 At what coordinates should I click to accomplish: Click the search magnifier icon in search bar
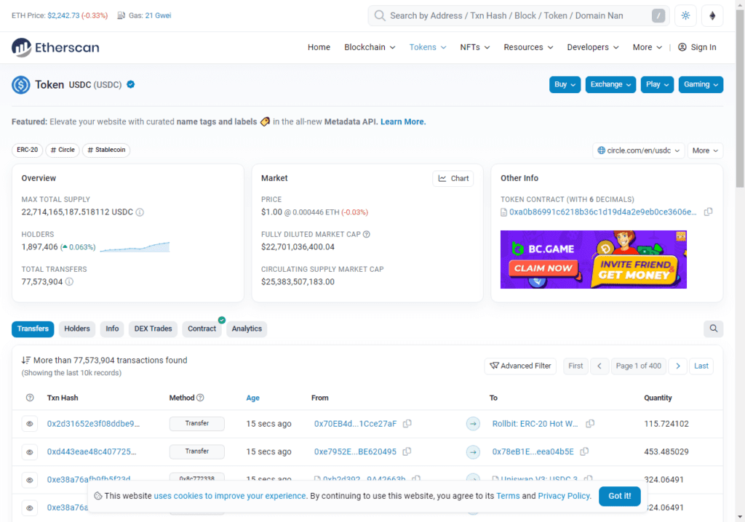click(380, 16)
